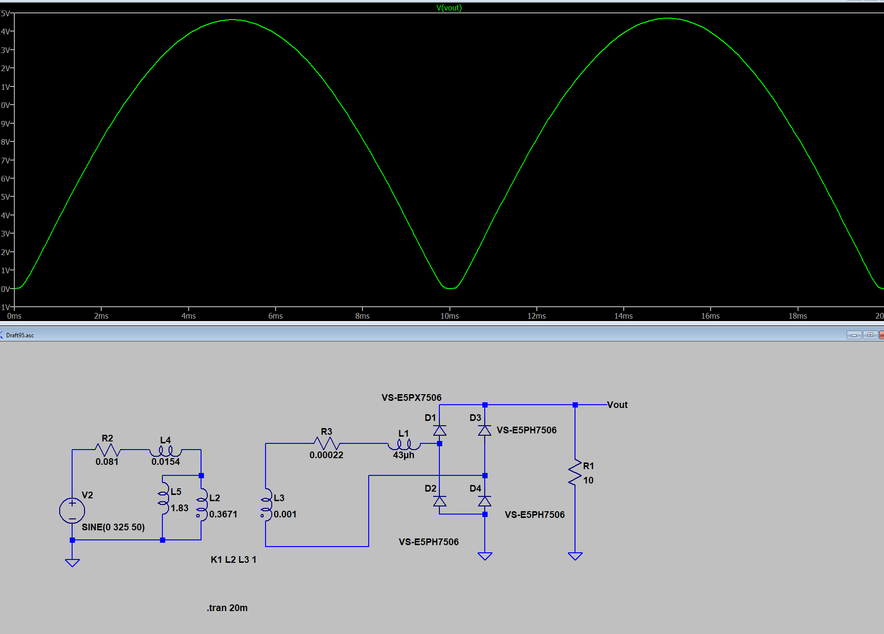Click the ground symbol below V2

72,561
